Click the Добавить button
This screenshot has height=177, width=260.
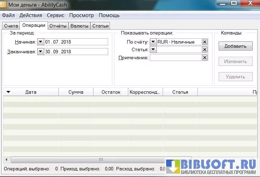pos(235,46)
